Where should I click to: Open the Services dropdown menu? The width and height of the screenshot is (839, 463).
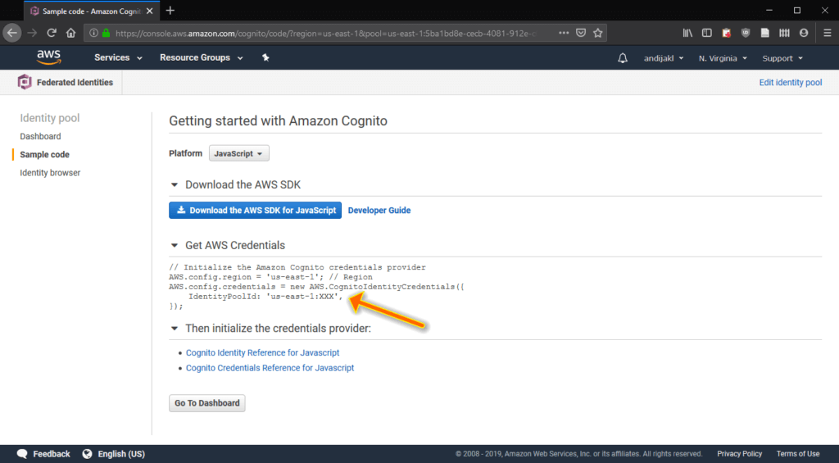(118, 58)
